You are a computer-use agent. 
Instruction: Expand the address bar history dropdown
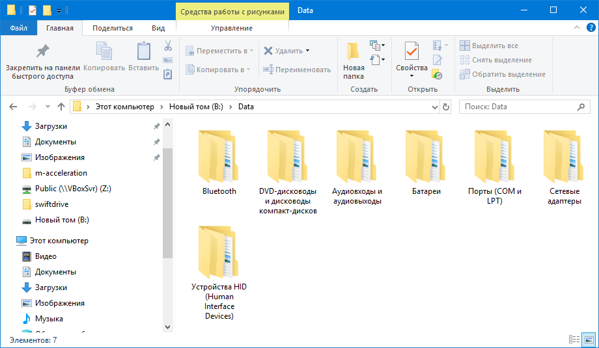coord(434,107)
